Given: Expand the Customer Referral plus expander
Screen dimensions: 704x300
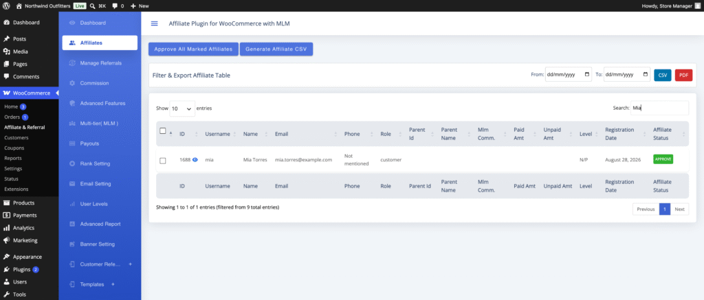Looking at the screenshot, I should coord(130,264).
